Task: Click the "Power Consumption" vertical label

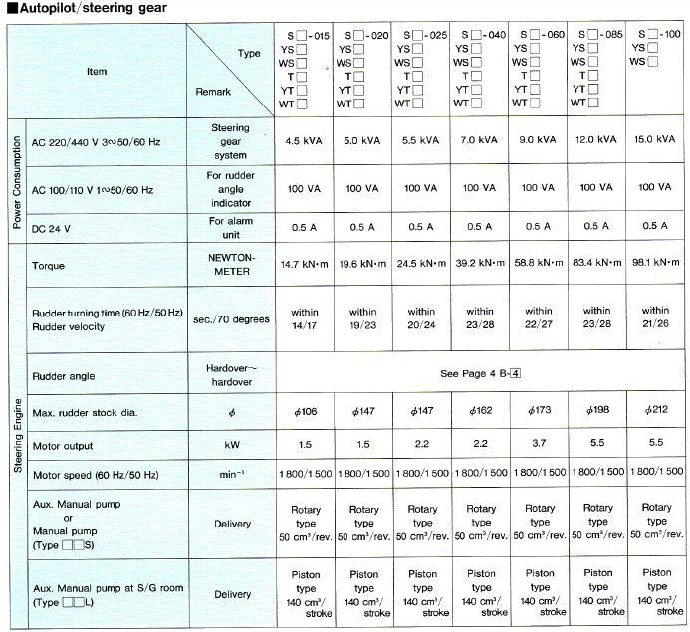Action: click(x=17, y=182)
